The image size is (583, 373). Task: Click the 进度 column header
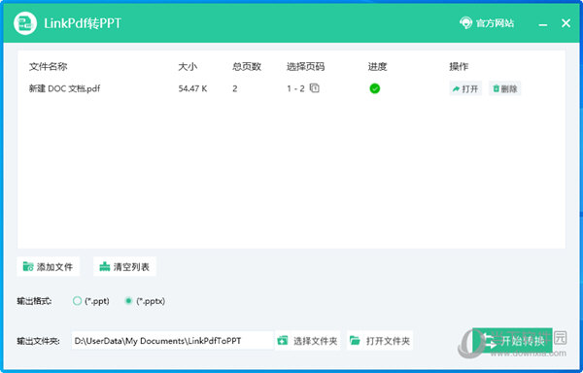[x=378, y=66]
